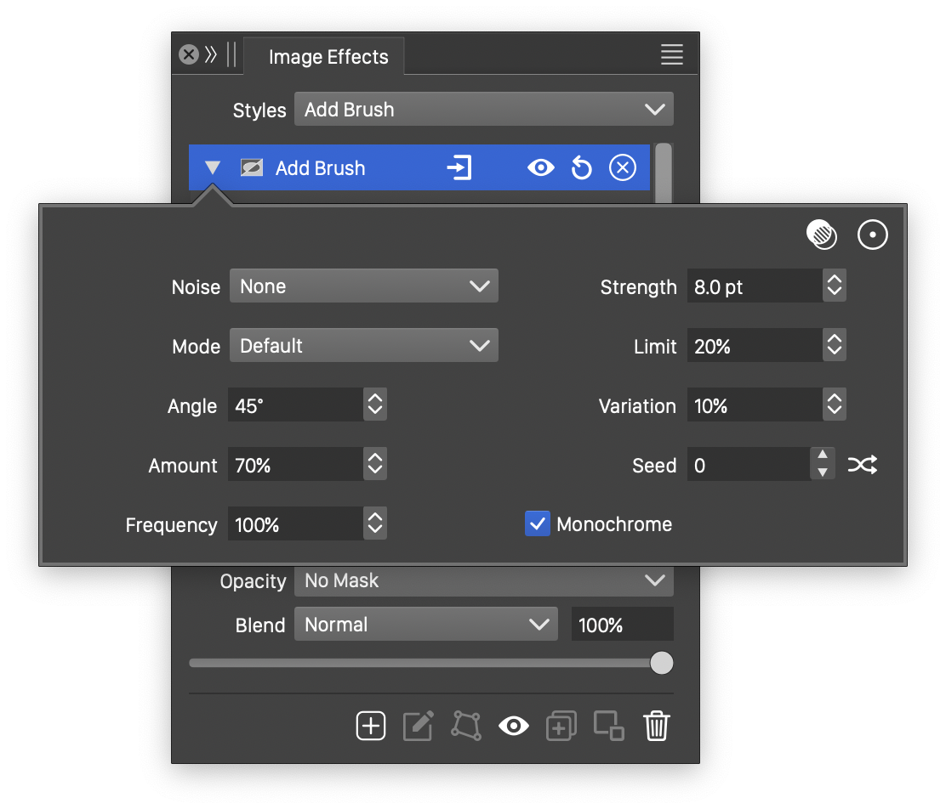Toggle eye visibility on Add Brush row

pos(540,168)
